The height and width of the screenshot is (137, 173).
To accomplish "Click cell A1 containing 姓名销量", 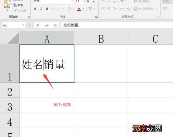I will pyautogui.click(x=47, y=63).
